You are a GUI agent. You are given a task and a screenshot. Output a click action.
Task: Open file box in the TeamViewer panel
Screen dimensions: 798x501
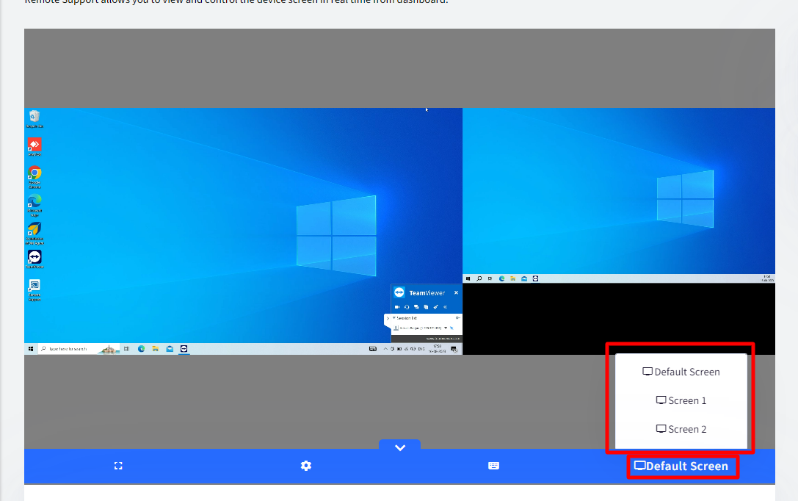tap(426, 307)
